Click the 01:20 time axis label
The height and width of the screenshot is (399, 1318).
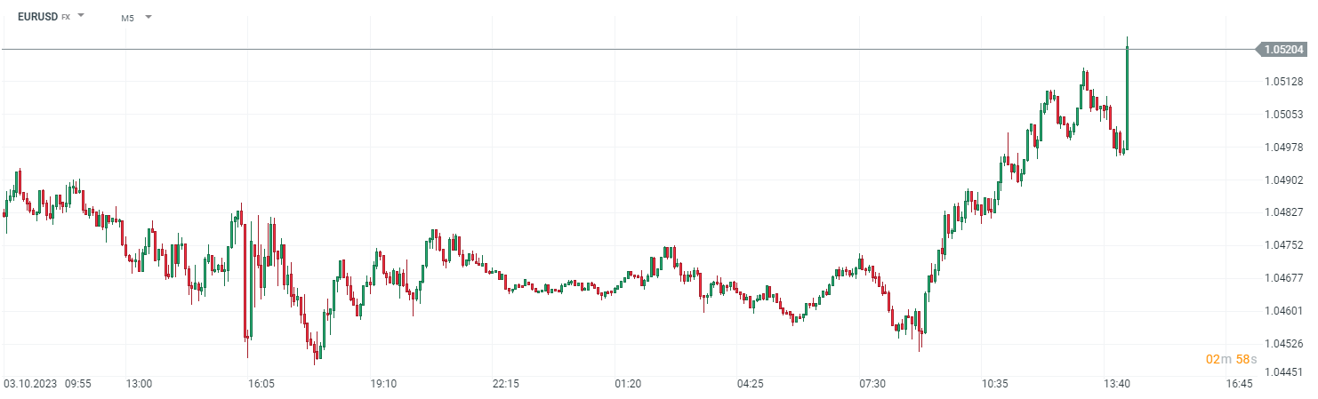(628, 384)
